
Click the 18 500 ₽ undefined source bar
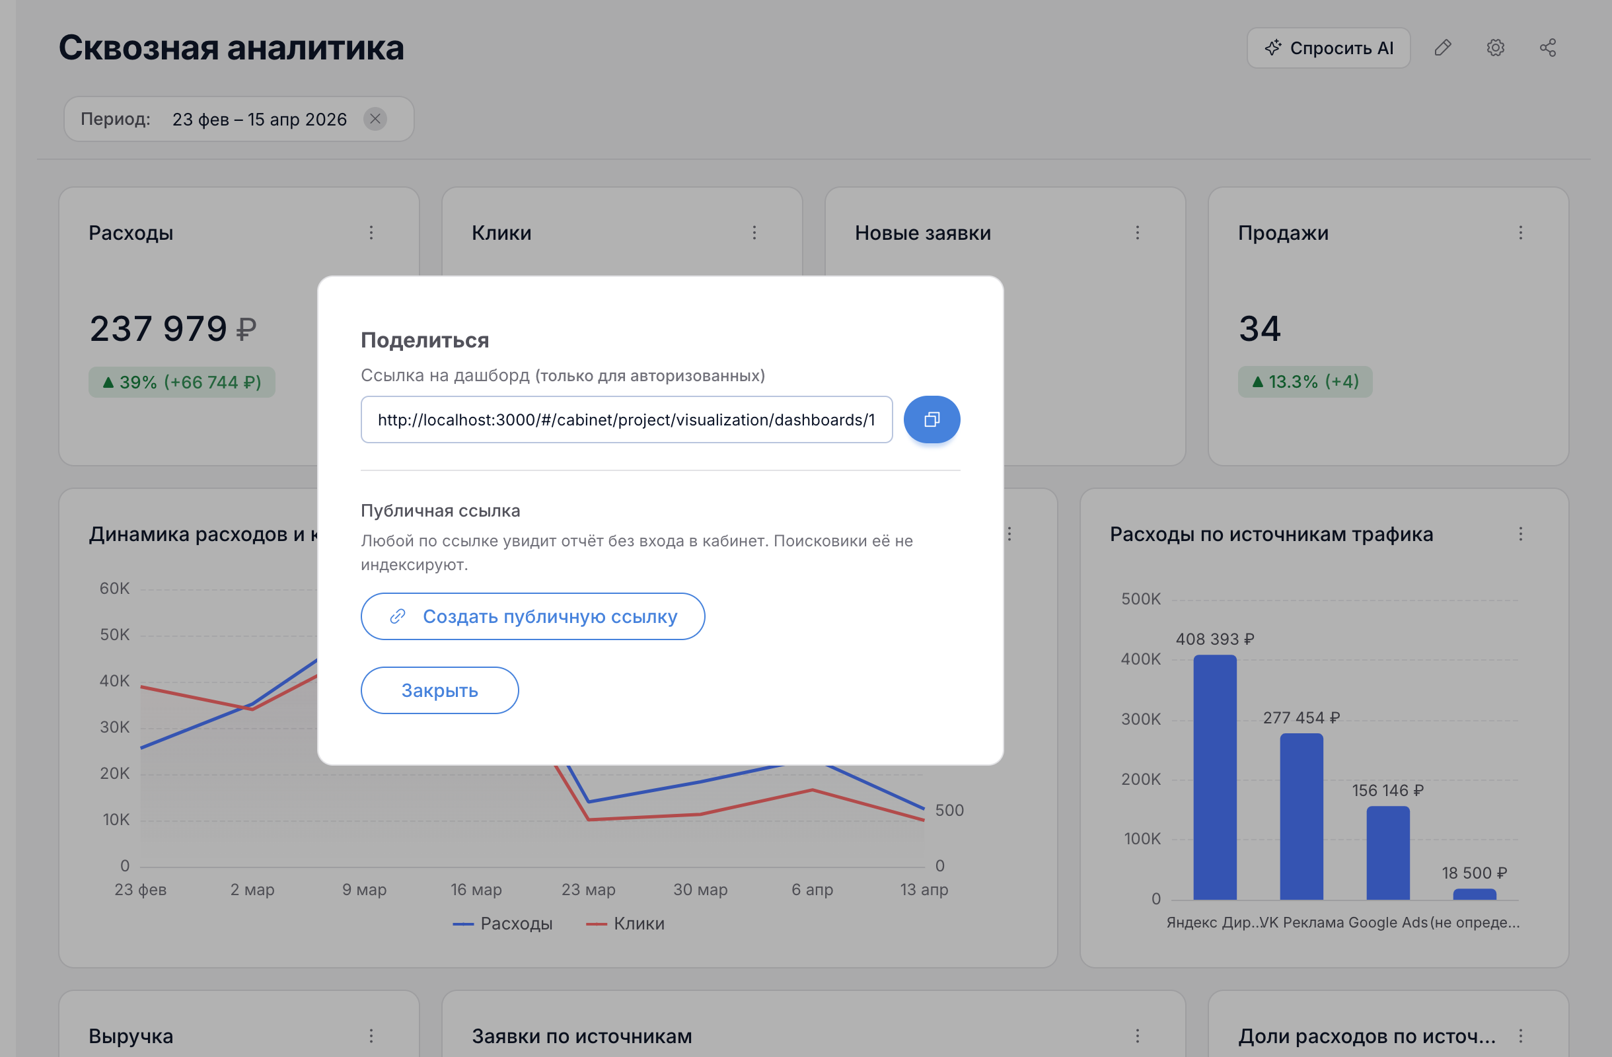1475,894
